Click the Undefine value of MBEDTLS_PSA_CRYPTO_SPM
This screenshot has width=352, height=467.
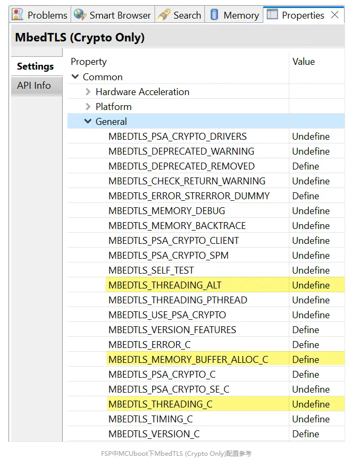tap(311, 256)
